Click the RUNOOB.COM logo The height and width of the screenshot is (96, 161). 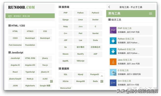click(x=21, y=7)
